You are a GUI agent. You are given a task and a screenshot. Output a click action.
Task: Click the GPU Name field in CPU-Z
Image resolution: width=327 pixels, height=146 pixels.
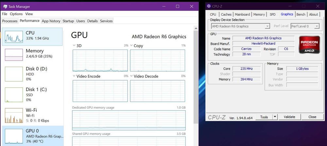(x=263, y=38)
